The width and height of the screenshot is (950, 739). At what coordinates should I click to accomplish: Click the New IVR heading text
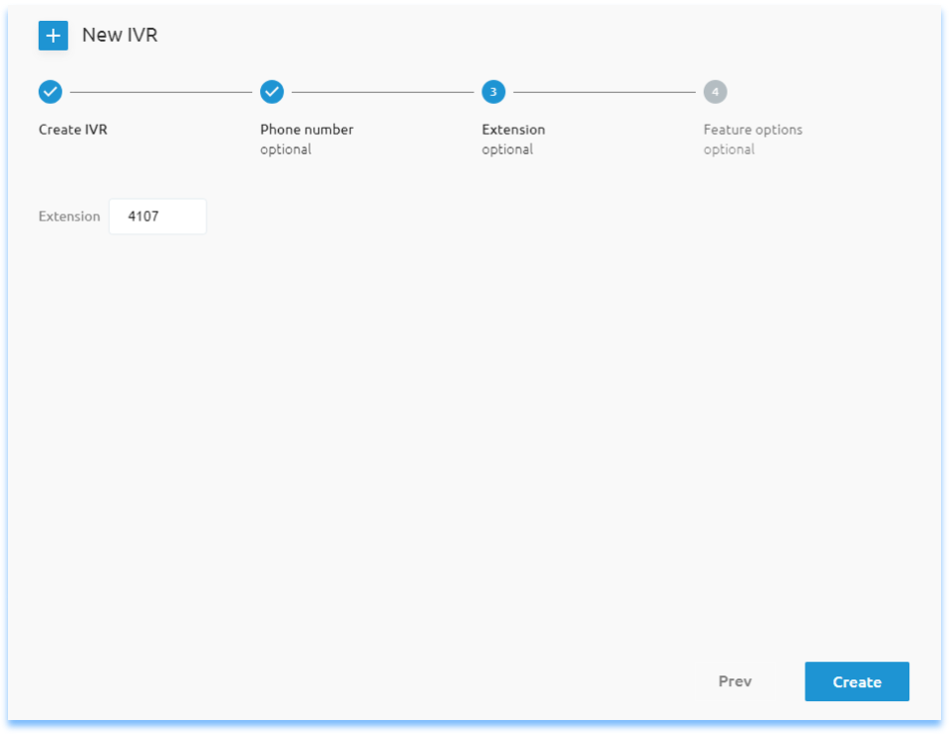pos(120,35)
